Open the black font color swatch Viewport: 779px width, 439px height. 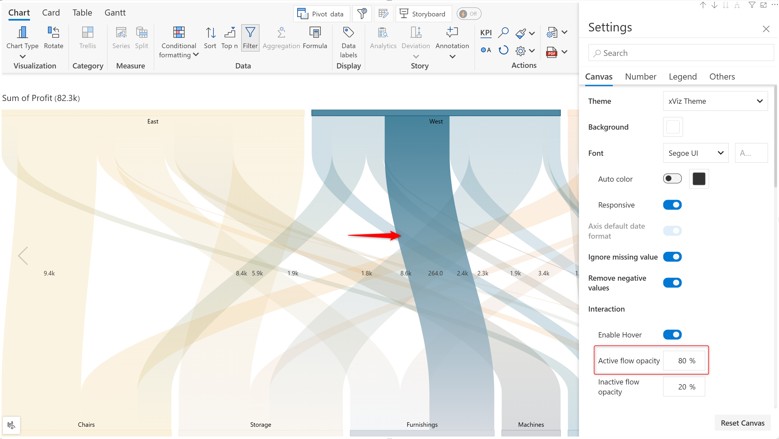[699, 179]
